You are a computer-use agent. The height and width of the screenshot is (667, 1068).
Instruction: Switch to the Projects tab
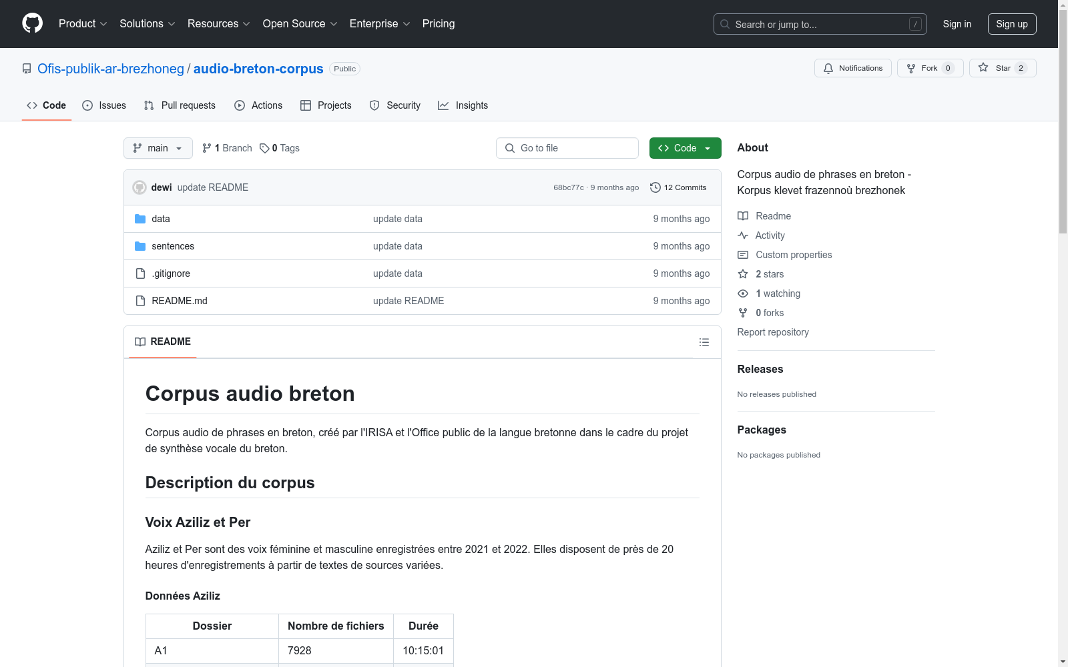[326, 105]
